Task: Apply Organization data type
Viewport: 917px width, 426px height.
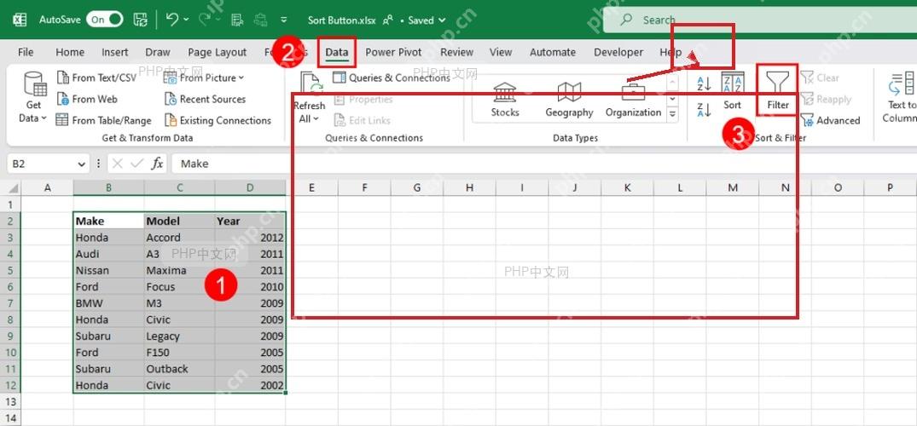Action: click(633, 100)
